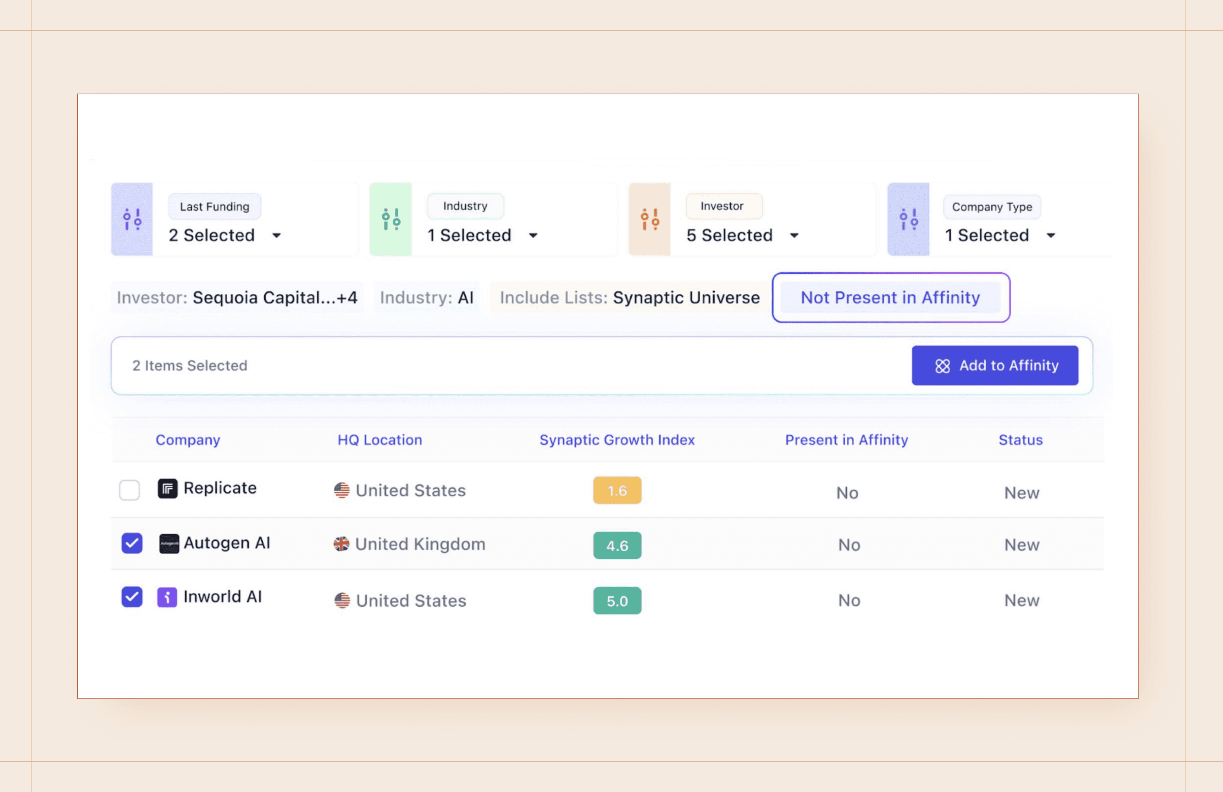Toggle the Not Present in Affinity filter
The image size is (1223, 792).
(x=890, y=298)
